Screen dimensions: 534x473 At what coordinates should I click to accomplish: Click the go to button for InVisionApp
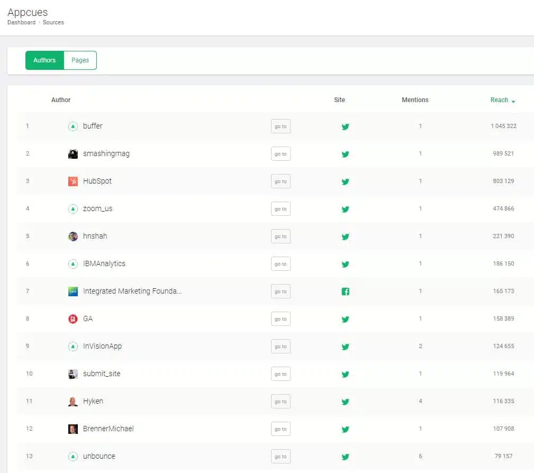pos(280,347)
